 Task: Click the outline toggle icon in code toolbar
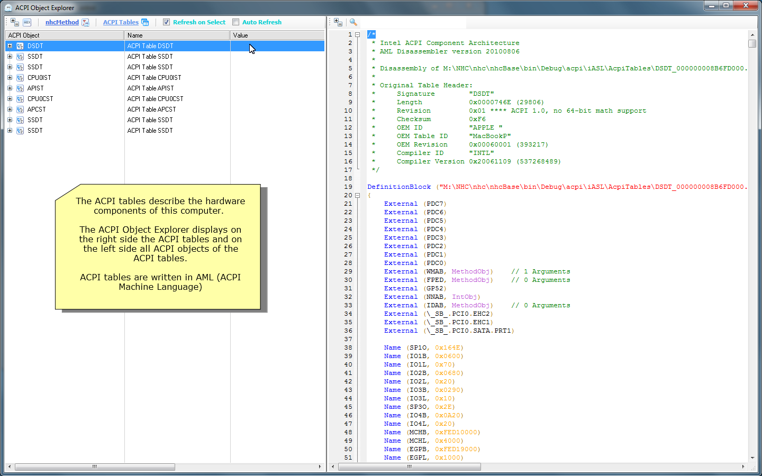[338, 22]
